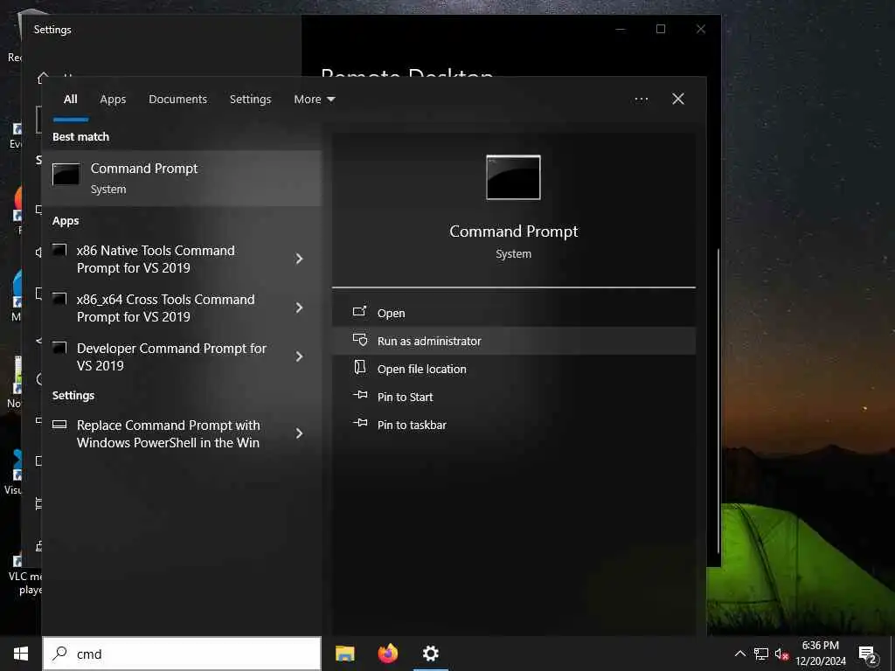Open the Settings gear taskbar icon
Screen dimensions: 895x671
pos(431,654)
